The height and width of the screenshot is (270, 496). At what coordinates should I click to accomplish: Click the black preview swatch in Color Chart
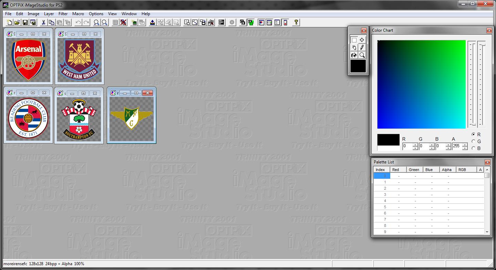coord(388,140)
